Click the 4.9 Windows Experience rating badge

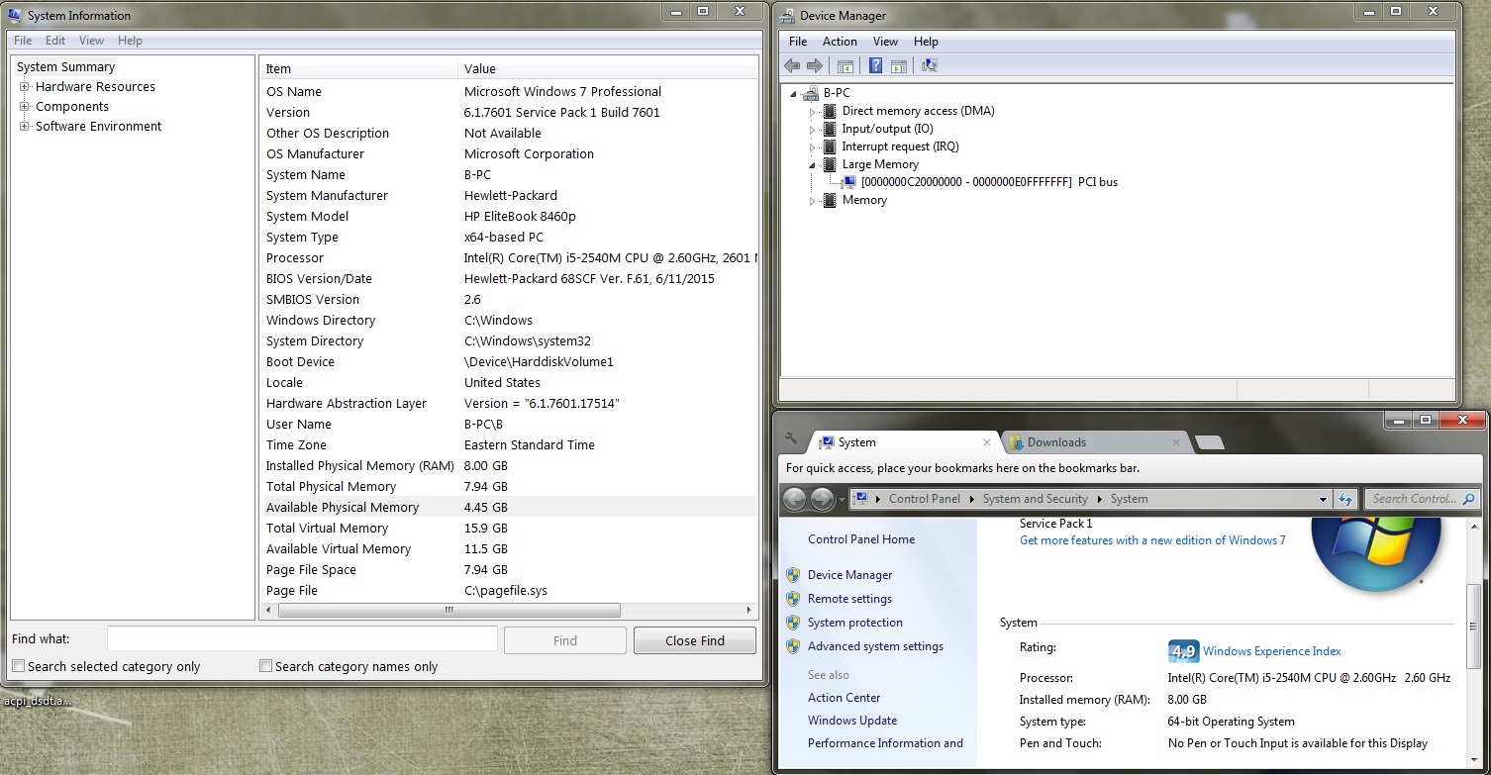(x=1183, y=650)
